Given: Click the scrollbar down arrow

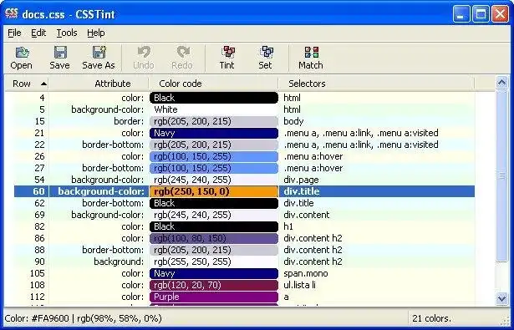Looking at the screenshot, I should point(501,298).
